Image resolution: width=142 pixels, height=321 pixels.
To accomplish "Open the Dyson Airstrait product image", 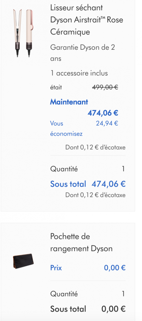I will (23, 32).
